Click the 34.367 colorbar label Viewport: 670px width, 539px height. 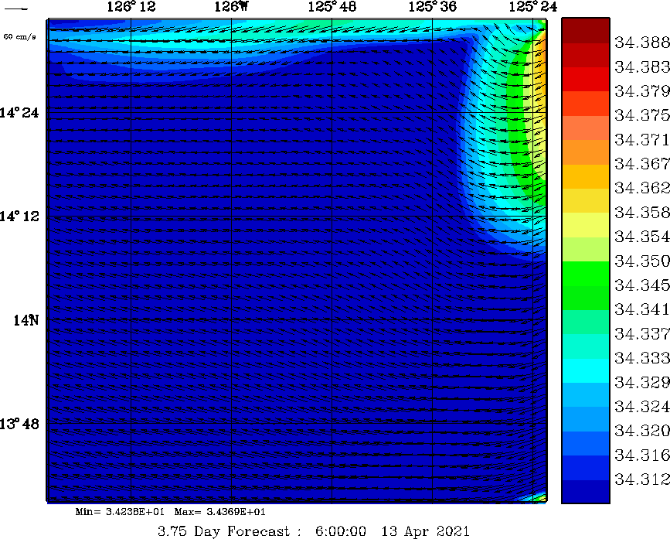(642, 164)
